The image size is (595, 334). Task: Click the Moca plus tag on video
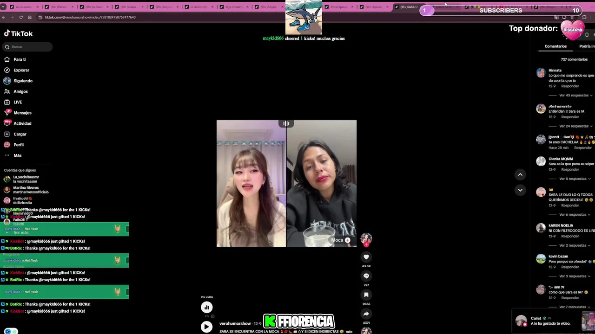(x=341, y=240)
